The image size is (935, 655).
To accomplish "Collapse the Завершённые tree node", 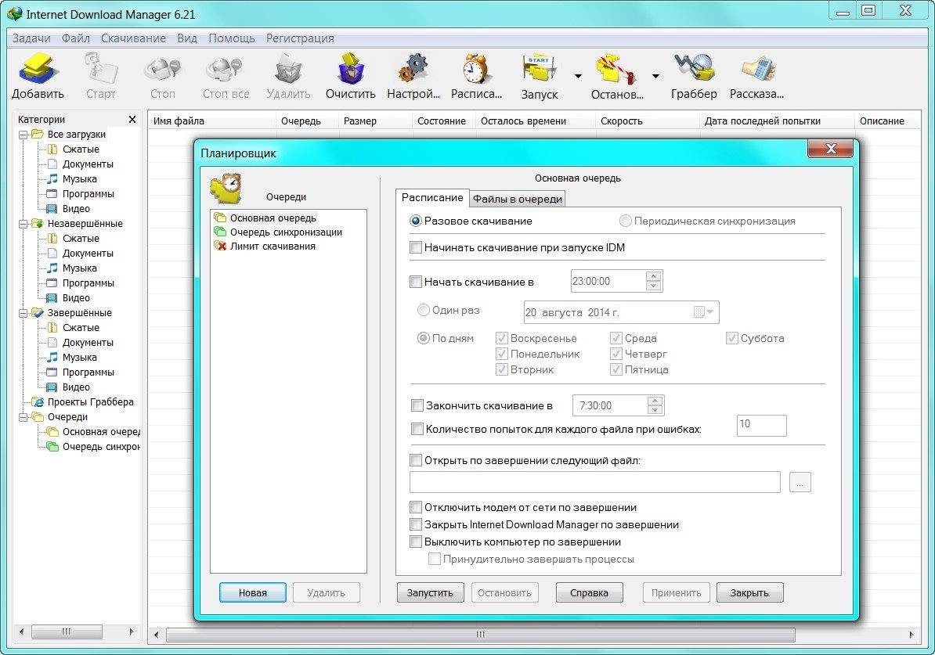I will [23, 314].
